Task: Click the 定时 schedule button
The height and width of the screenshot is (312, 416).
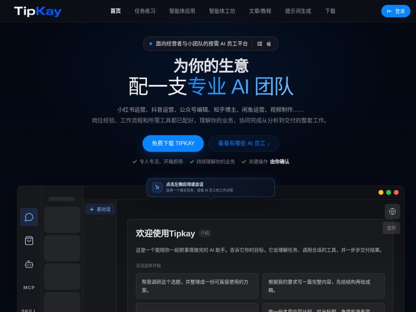Action: pos(392,228)
